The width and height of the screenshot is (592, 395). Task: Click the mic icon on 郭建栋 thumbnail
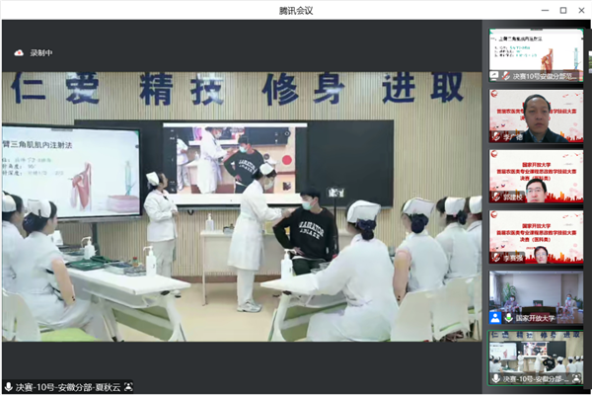pos(496,197)
